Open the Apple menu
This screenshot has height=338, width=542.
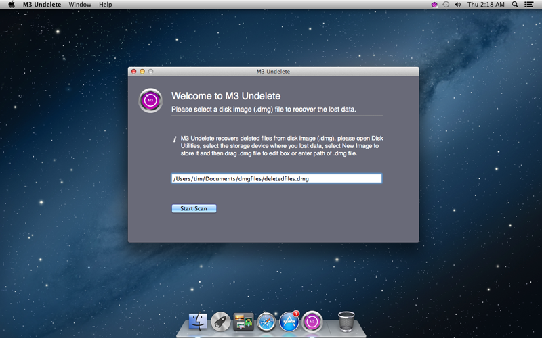pyautogui.click(x=12, y=5)
